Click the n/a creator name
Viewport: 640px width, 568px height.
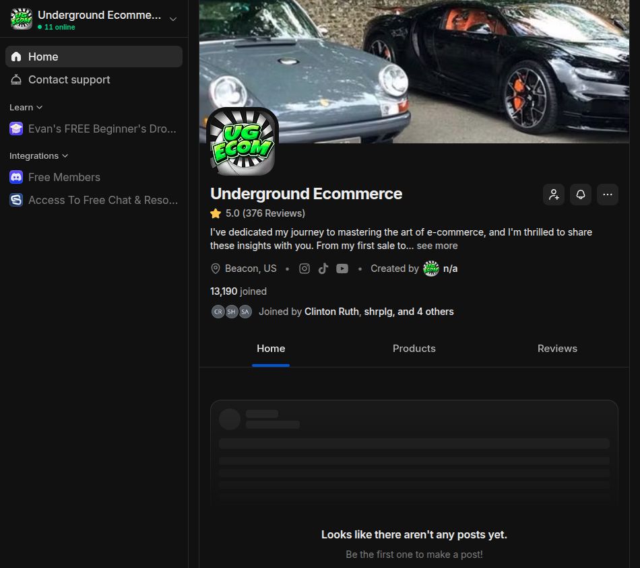tap(450, 269)
